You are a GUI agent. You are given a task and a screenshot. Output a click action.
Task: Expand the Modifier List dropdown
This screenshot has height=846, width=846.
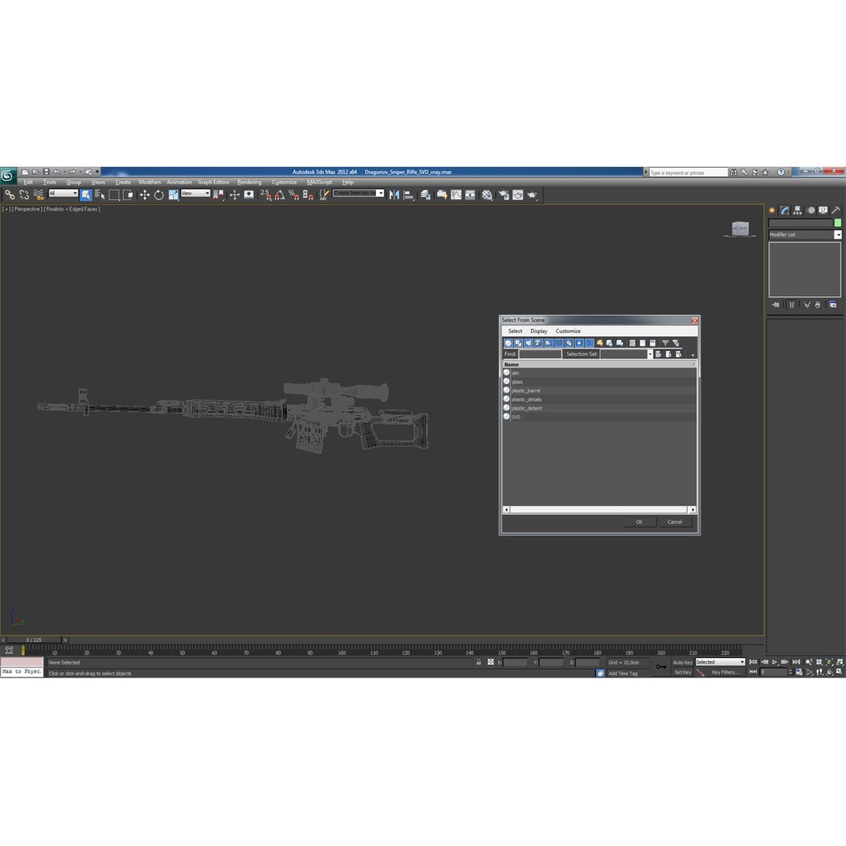pyautogui.click(x=837, y=235)
